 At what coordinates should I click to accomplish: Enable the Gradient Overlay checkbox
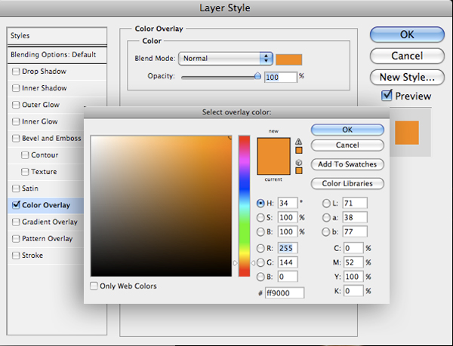(x=16, y=222)
